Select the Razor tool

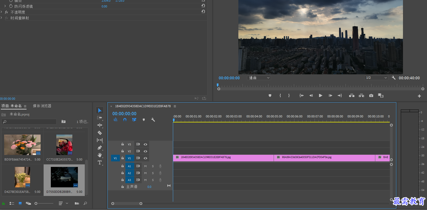100,133
